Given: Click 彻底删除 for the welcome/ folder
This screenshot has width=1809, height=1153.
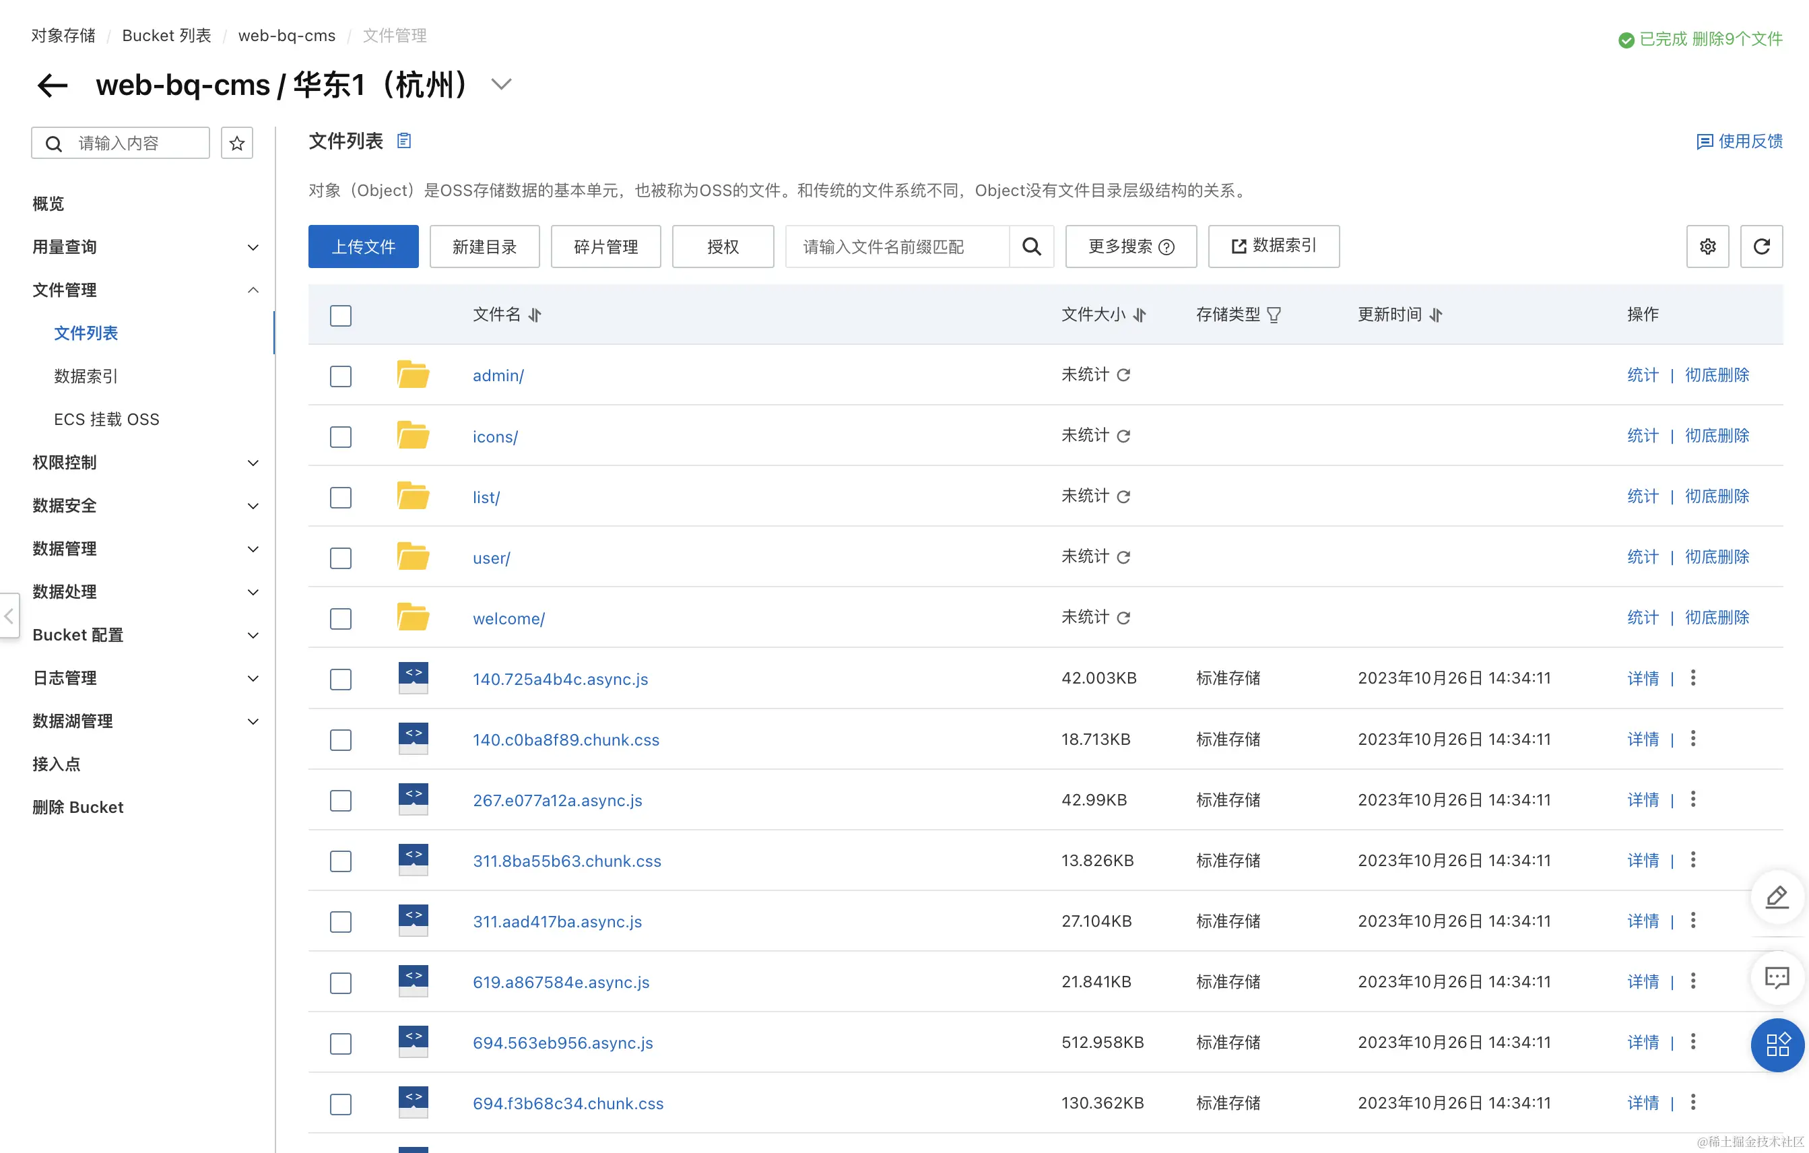Looking at the screenshot, I should pyautogui.click(x=1717, y=617).
